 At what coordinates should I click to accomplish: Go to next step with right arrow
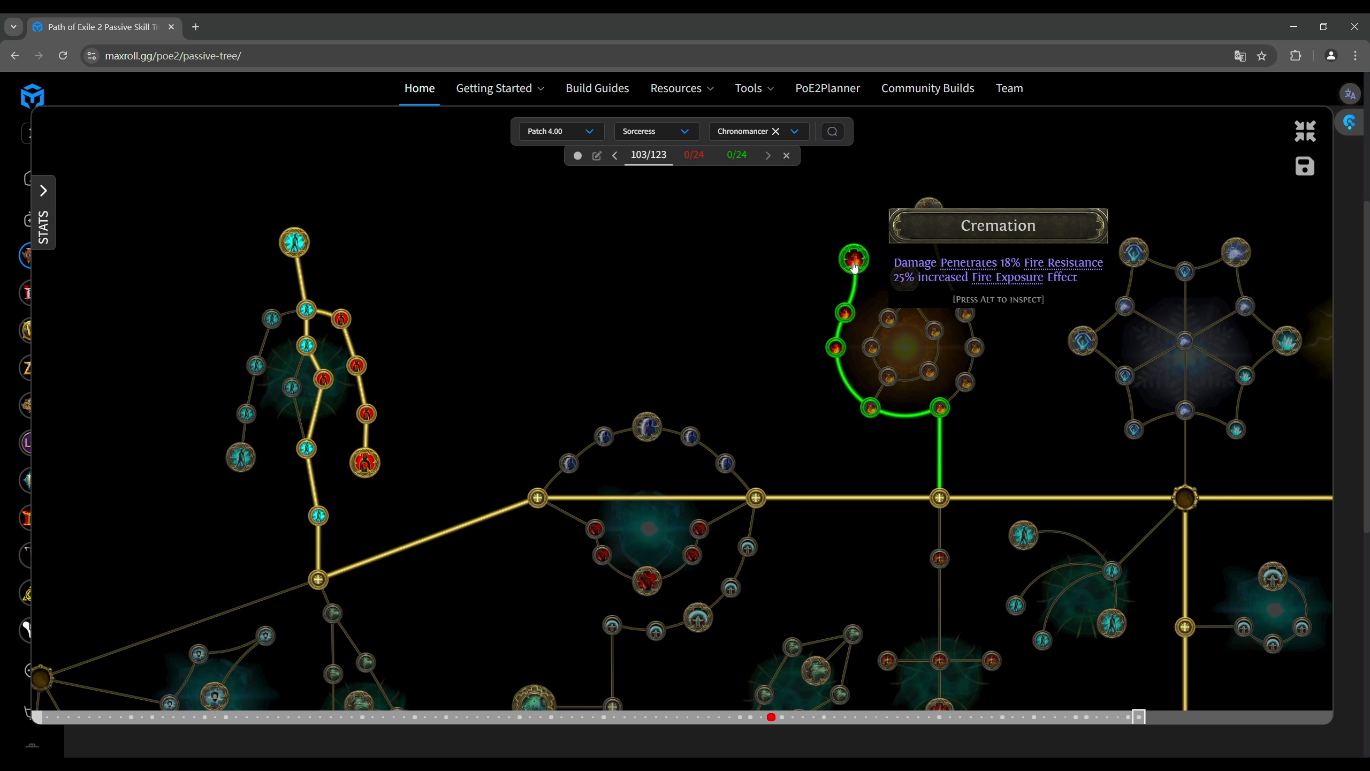coord(768,156)
